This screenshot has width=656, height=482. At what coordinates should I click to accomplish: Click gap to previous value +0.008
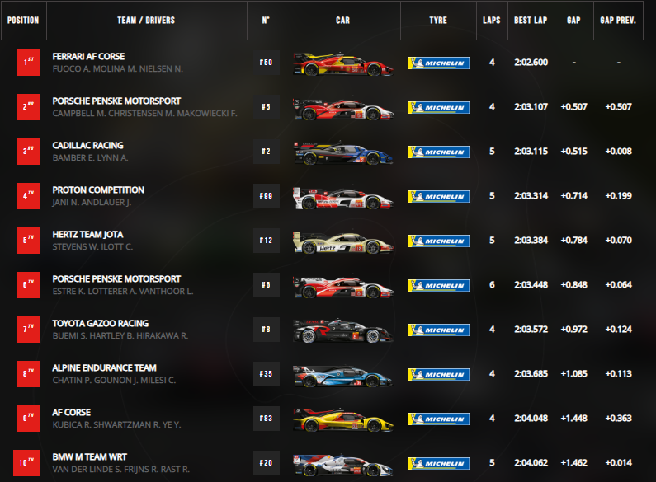pyautogui.click(x=618, y=152)
